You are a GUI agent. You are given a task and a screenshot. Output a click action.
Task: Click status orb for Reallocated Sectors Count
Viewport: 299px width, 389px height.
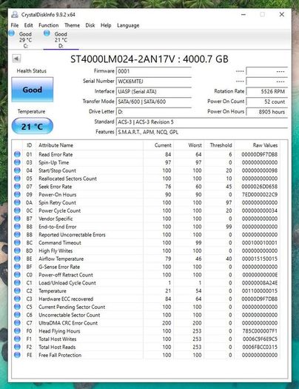(x=17, y=179)
